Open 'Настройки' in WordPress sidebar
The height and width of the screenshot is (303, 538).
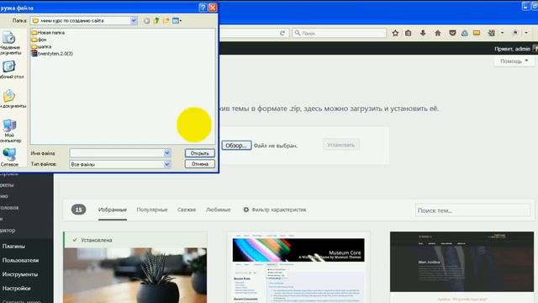point(17,288)
